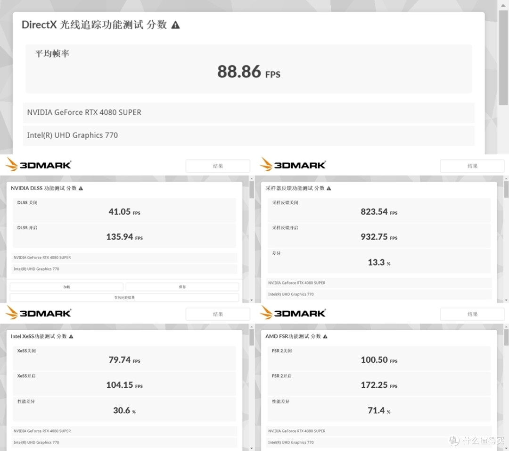Click the scroll-up arrow of the DirectX results panel
Screen dimensions: 509x451
503,5
